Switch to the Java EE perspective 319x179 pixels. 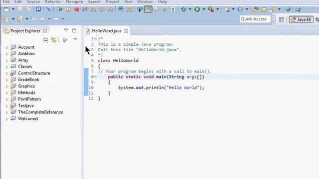click(x=301, y=19)
